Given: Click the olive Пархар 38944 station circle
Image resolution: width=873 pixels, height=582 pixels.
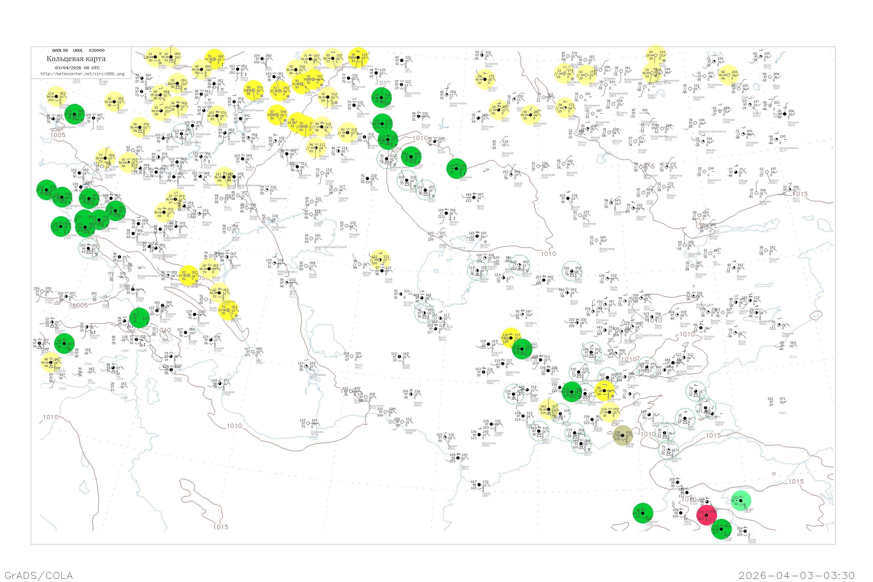Looking at the screenshot, I should 622,435.
